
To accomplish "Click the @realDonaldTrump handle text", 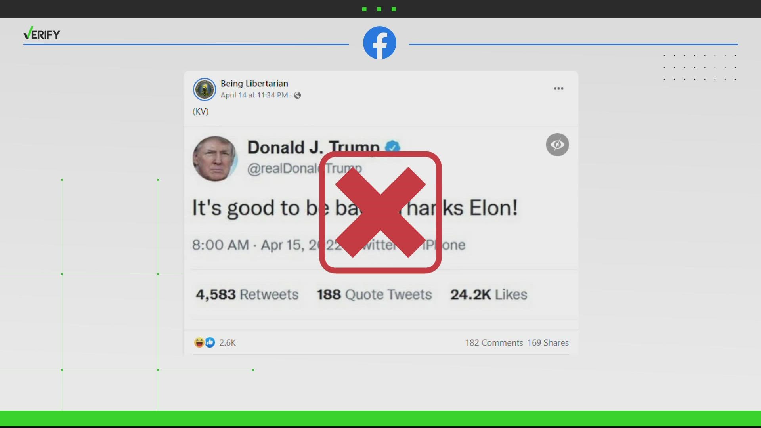I will 304,168.
